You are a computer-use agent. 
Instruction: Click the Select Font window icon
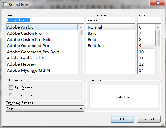point(4,5)
